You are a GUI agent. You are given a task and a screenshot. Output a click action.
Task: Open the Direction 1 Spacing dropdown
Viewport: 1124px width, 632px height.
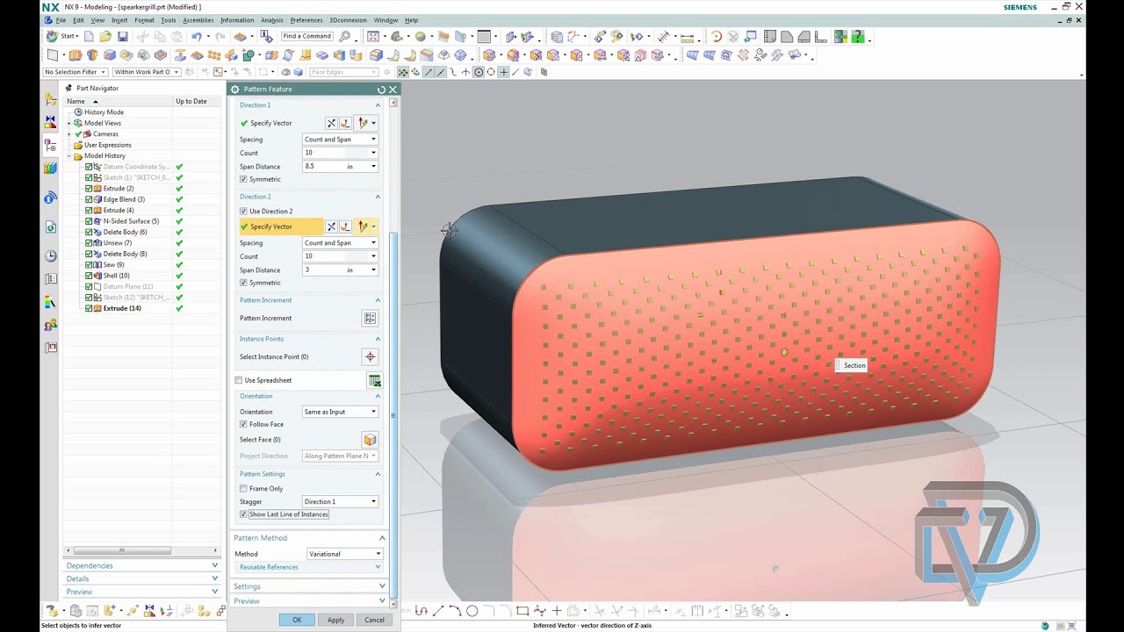340,140
